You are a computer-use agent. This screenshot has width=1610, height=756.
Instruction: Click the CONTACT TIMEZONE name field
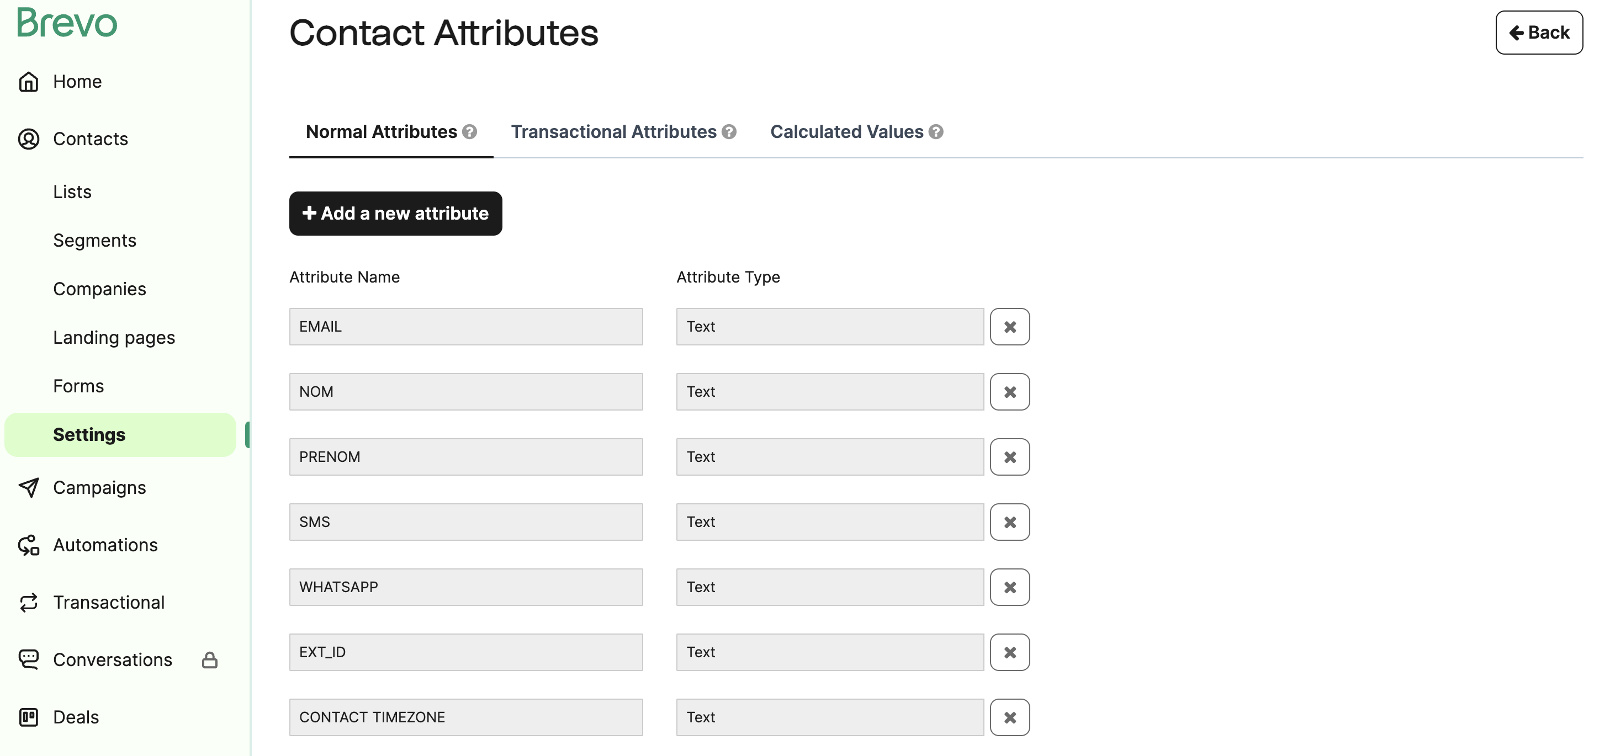click(466, 717)
